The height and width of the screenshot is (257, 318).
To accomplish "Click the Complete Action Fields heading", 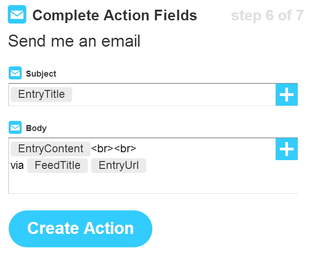I will click(115, 15).
